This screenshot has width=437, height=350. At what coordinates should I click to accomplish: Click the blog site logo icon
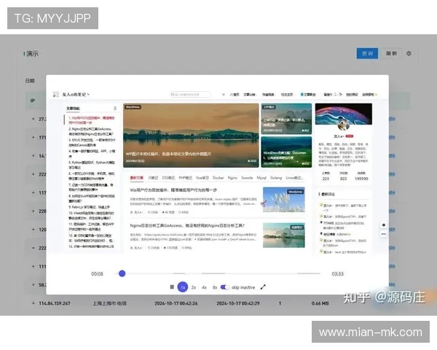point(55,94)
